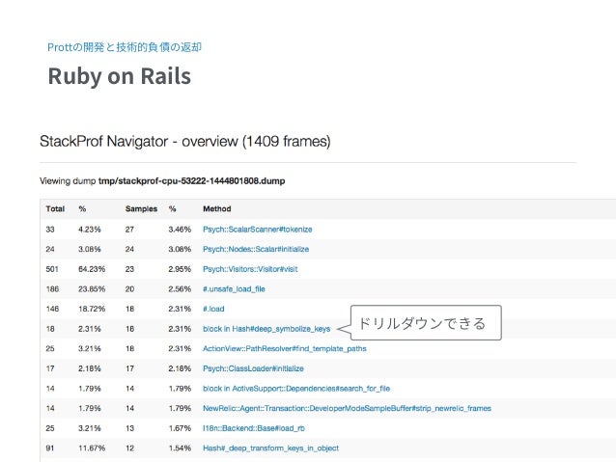
Task: Open the NewRelic strip_newrelic_frames method link
Action: tap(347, 408)
